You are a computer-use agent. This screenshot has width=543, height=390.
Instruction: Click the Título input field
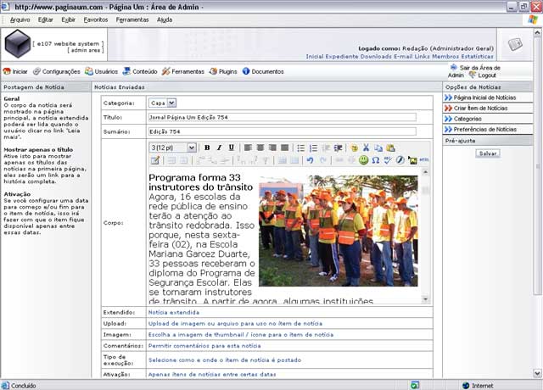point(283,117)
